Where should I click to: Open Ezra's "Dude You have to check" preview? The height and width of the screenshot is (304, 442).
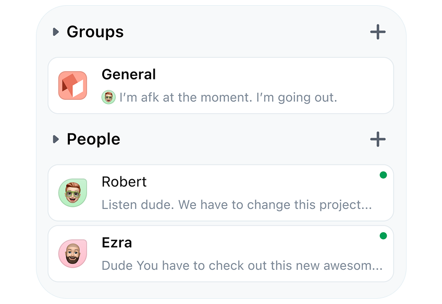pyautogui.click(x=242, y=266)
